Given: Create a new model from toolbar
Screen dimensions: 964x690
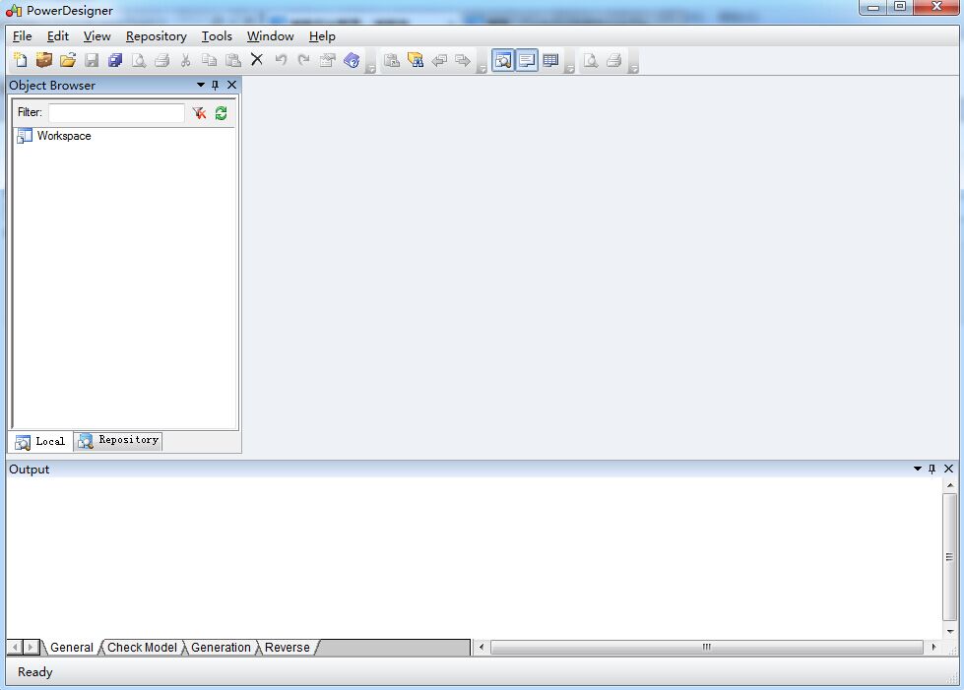Looking at the screenshot, I should (x=21, y=60).
